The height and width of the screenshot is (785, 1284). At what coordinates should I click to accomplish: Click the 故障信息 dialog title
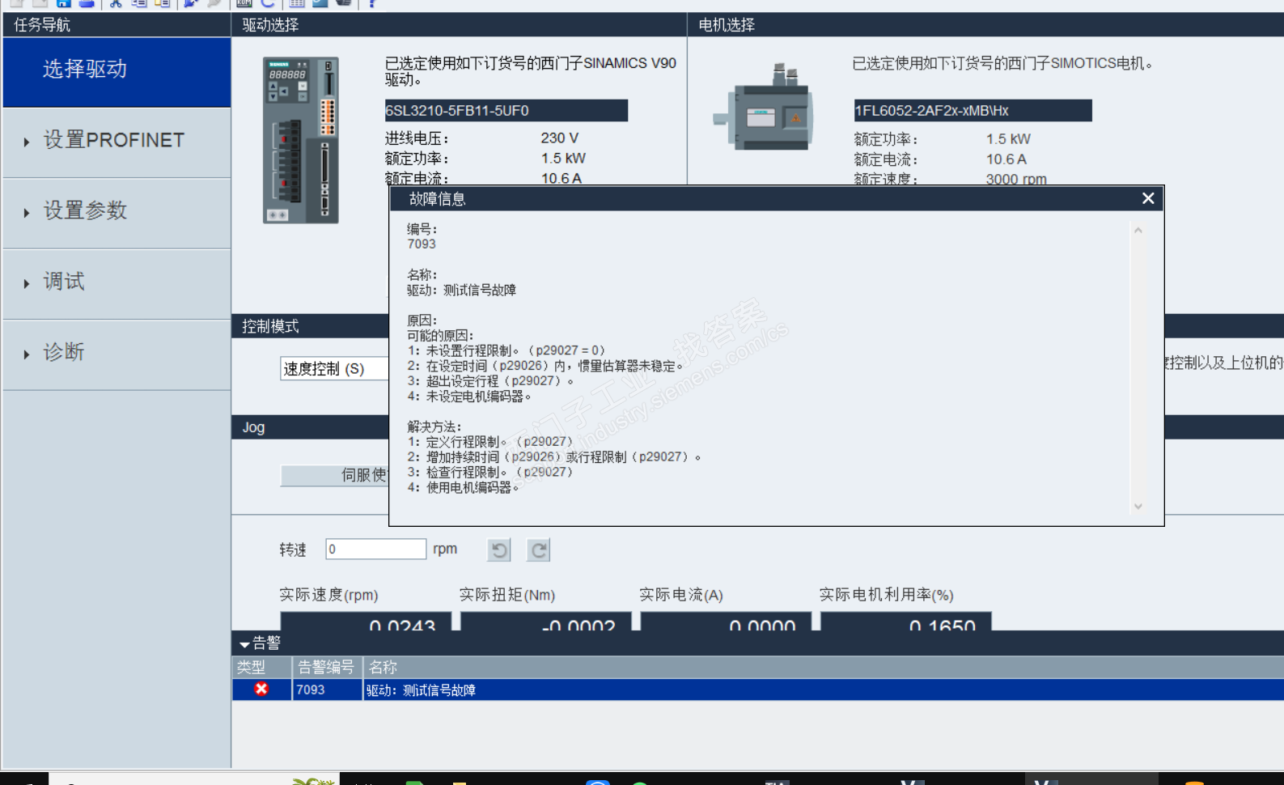438,199
